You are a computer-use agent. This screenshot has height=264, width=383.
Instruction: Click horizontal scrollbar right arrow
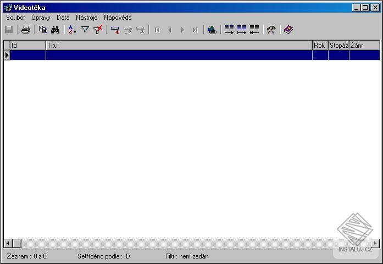375,243
